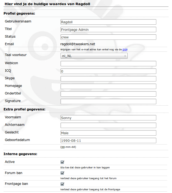Focus the Titel text field
The height and width of the screenshot is (193, 172).
[108, 30]
